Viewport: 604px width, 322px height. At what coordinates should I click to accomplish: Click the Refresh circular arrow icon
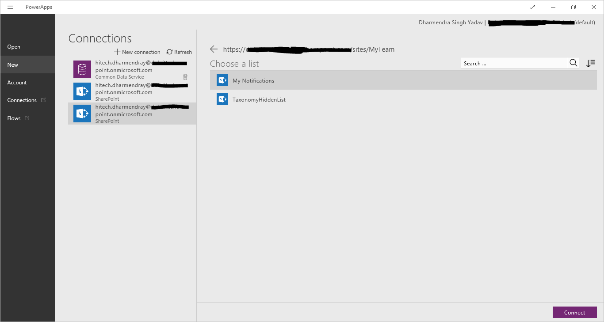[x=169, y=52]
